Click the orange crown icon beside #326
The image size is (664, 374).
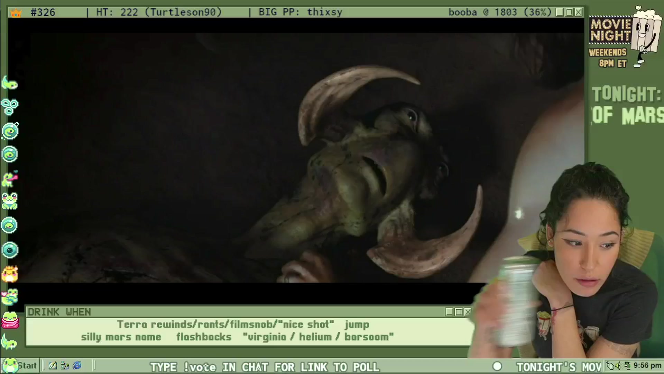coord(16,13)
